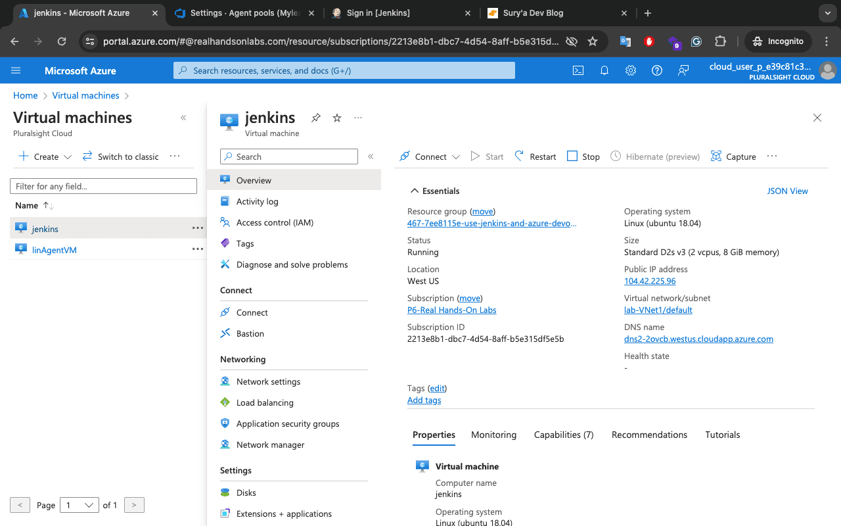Open JSON View link
841x526 pixels.
tap(788, 191)
